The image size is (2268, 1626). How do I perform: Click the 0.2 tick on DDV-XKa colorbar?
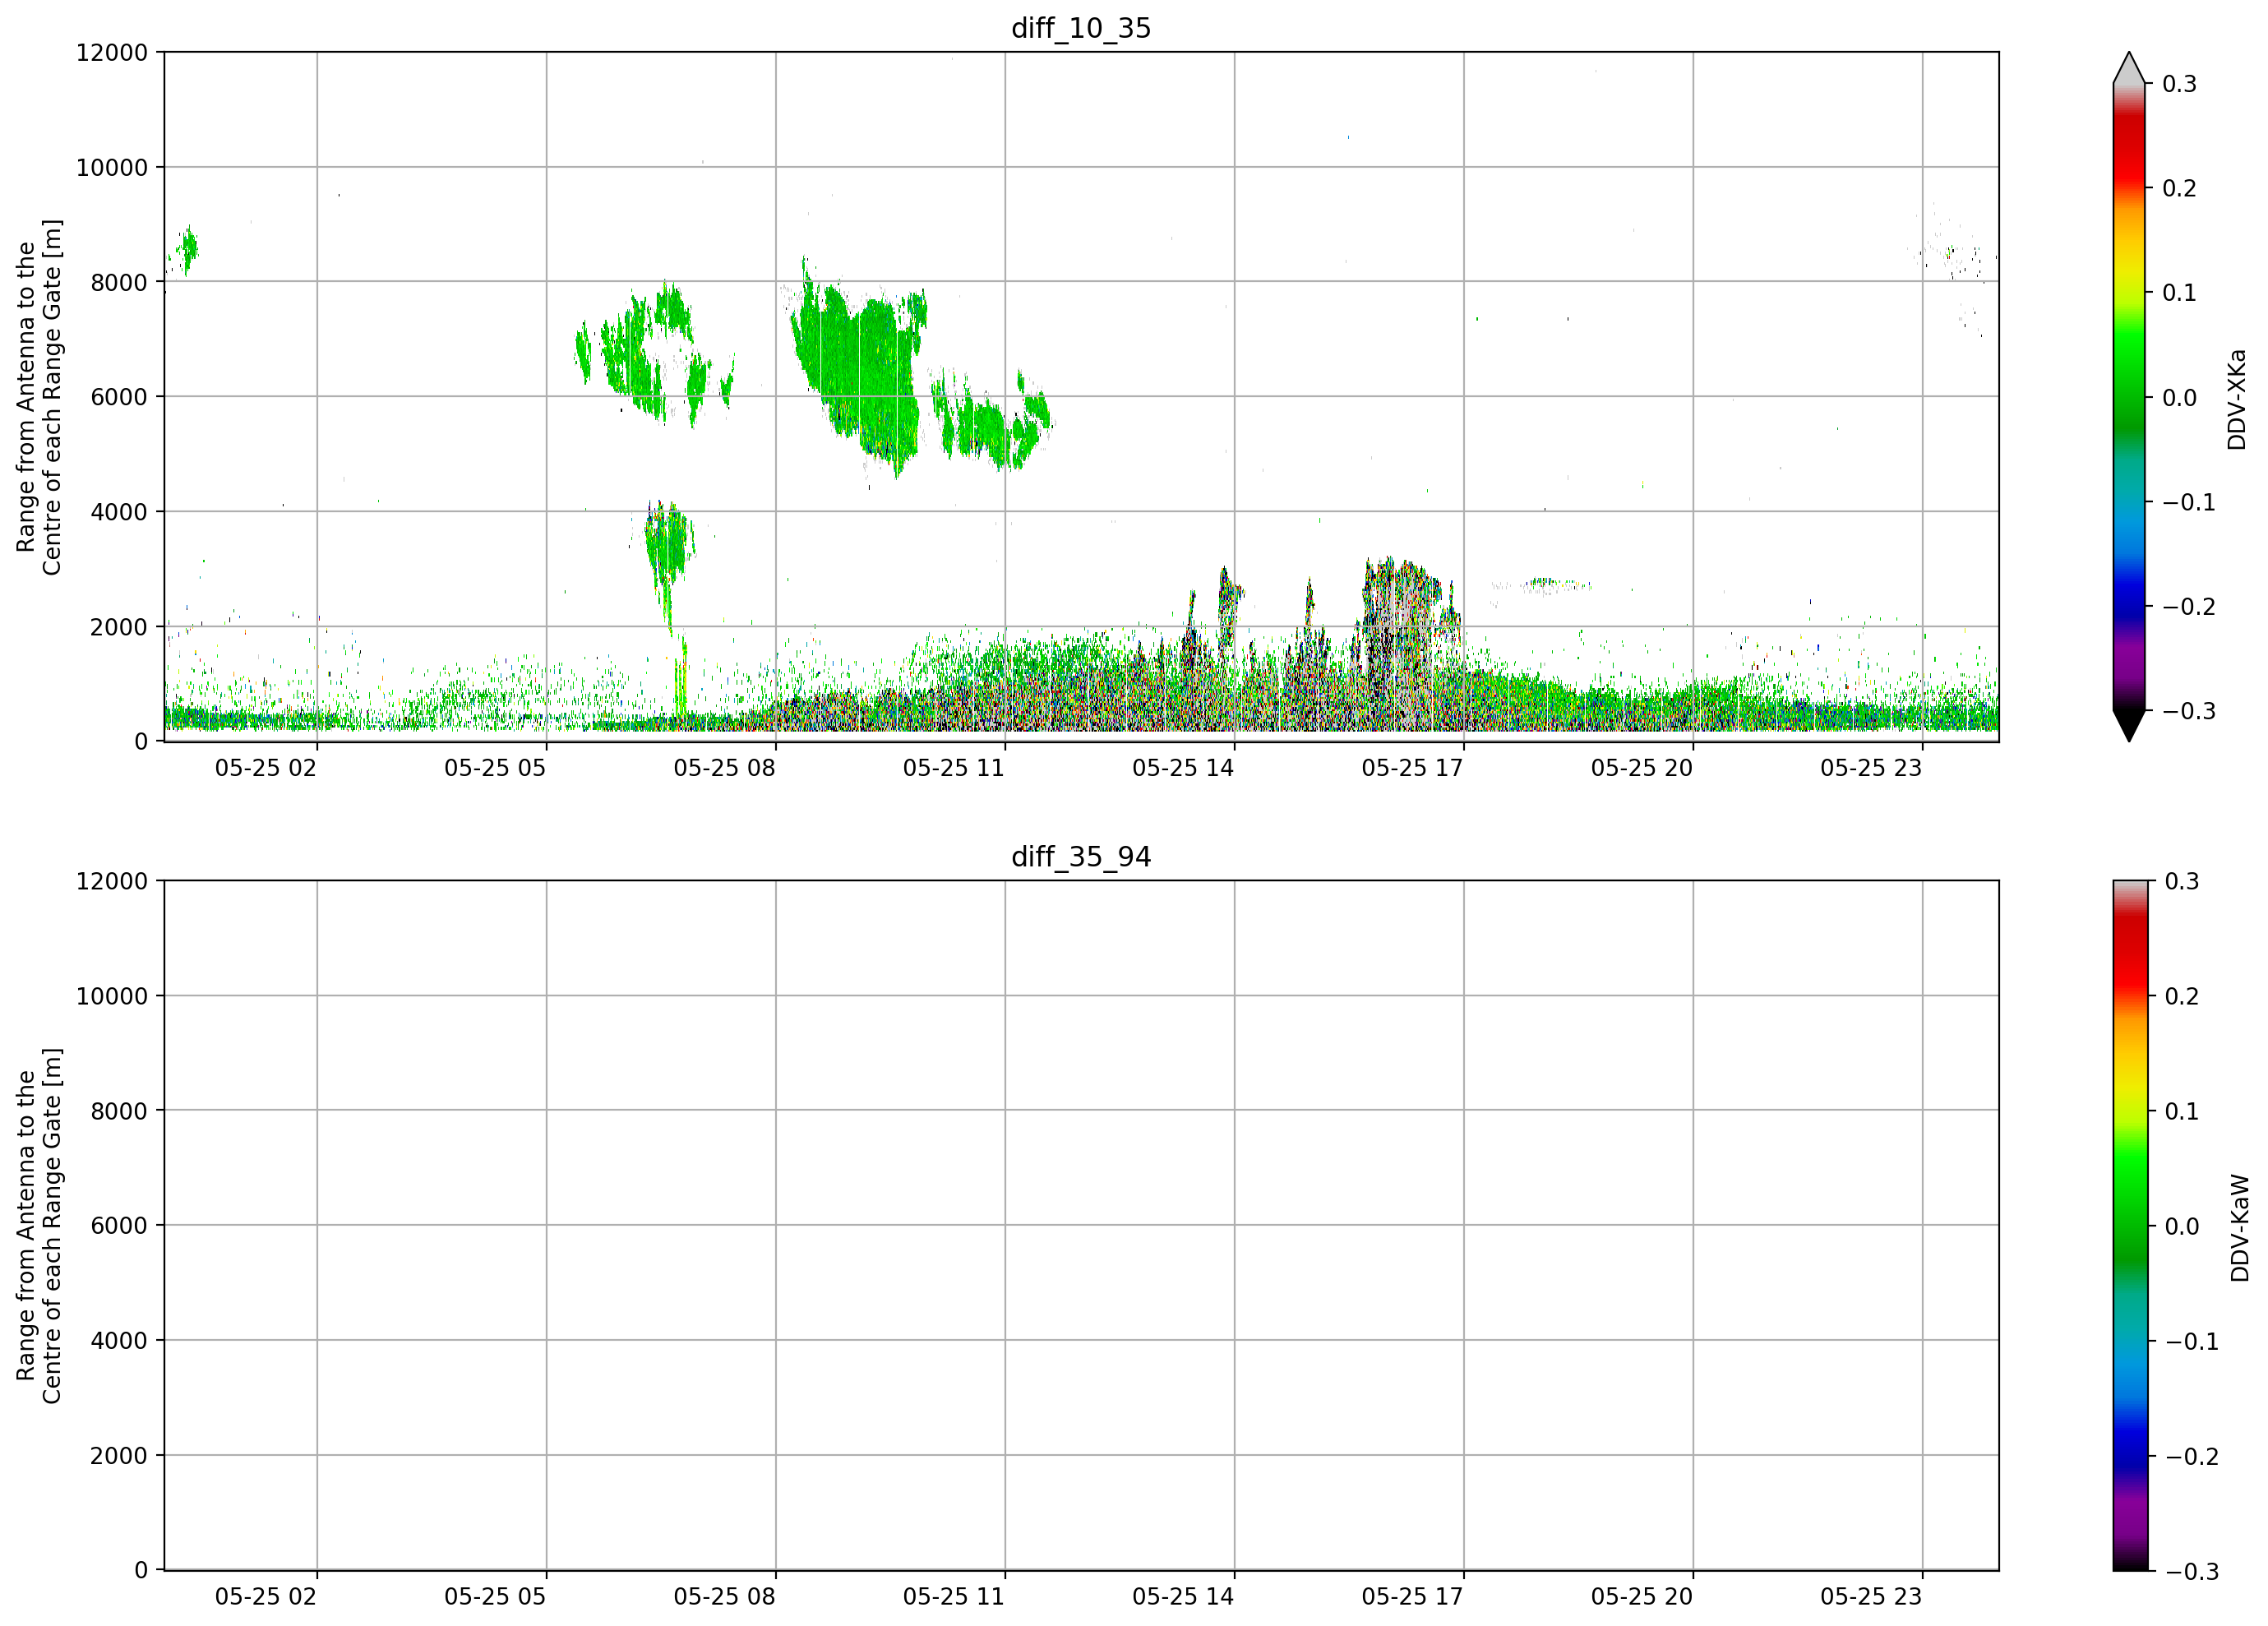(2180, 189)
